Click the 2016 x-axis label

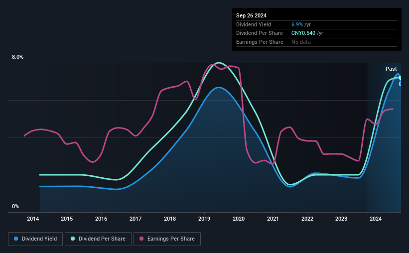click(x=101, y=219)
